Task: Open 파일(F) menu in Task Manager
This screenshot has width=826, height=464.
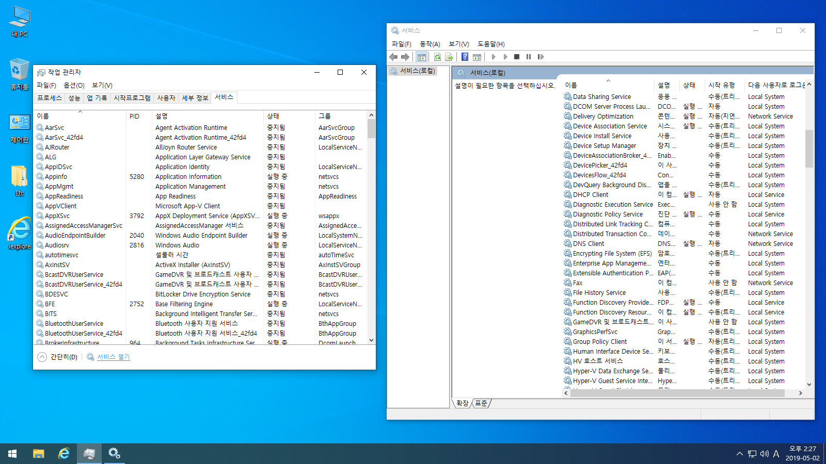Action: (46, 85)
